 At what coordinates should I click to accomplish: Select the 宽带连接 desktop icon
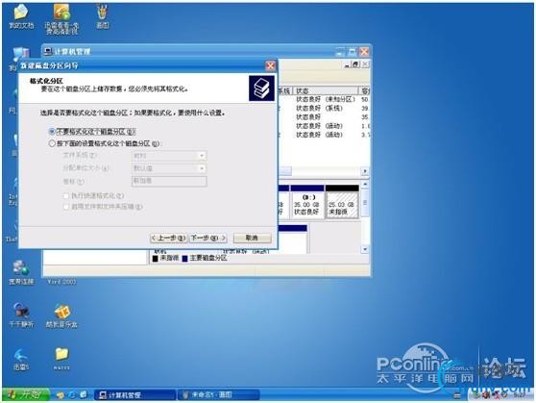pos(21,272)
